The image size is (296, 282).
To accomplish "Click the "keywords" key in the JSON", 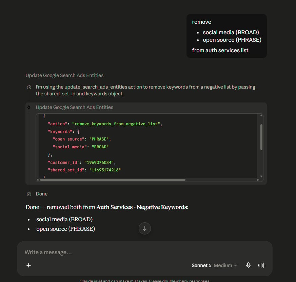I will pos(60,132).
